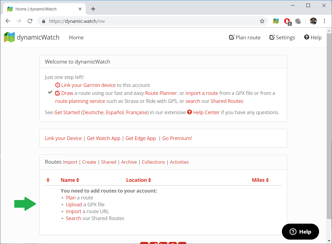Image resolution: width=332 pixels, height=244 pixels.
Task: Open a new browser tab
Action: pyautogui.click(x=93, y=9)
